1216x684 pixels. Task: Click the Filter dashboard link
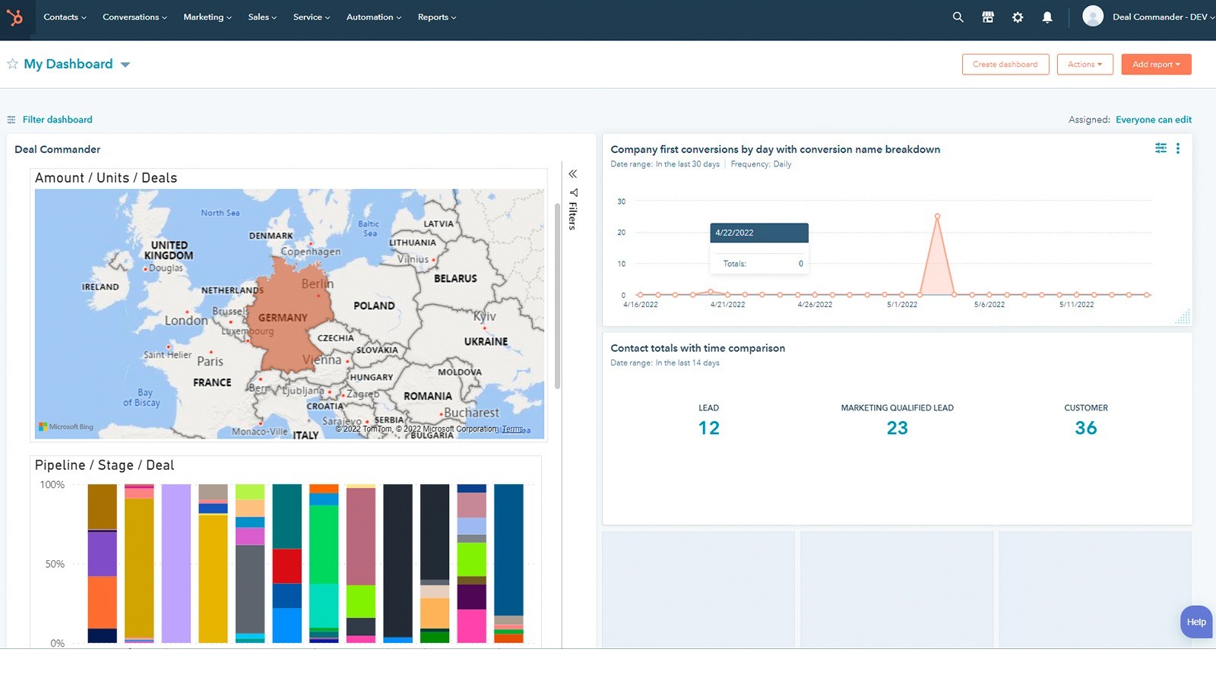coord(57,119)
